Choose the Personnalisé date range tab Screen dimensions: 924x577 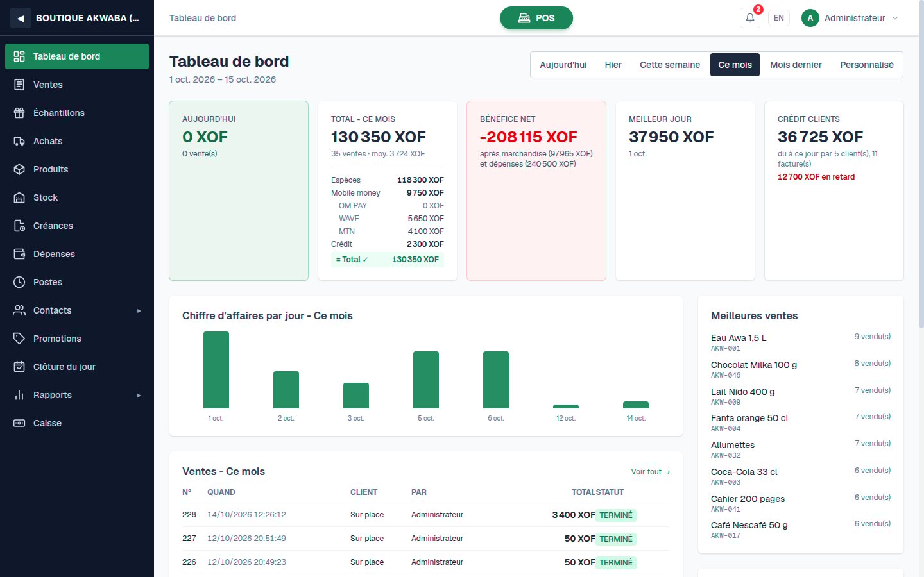click(x=867, y=65)
